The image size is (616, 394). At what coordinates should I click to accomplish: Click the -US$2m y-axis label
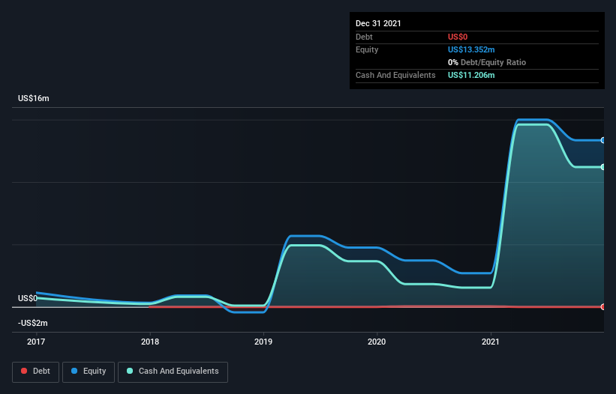pos(32,323)
